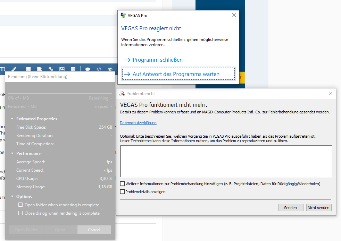Image resolution: width=341 pixels, height=241 pixels.
Task: Choose 'Programm schließen' option
Action: pos(157,60)
